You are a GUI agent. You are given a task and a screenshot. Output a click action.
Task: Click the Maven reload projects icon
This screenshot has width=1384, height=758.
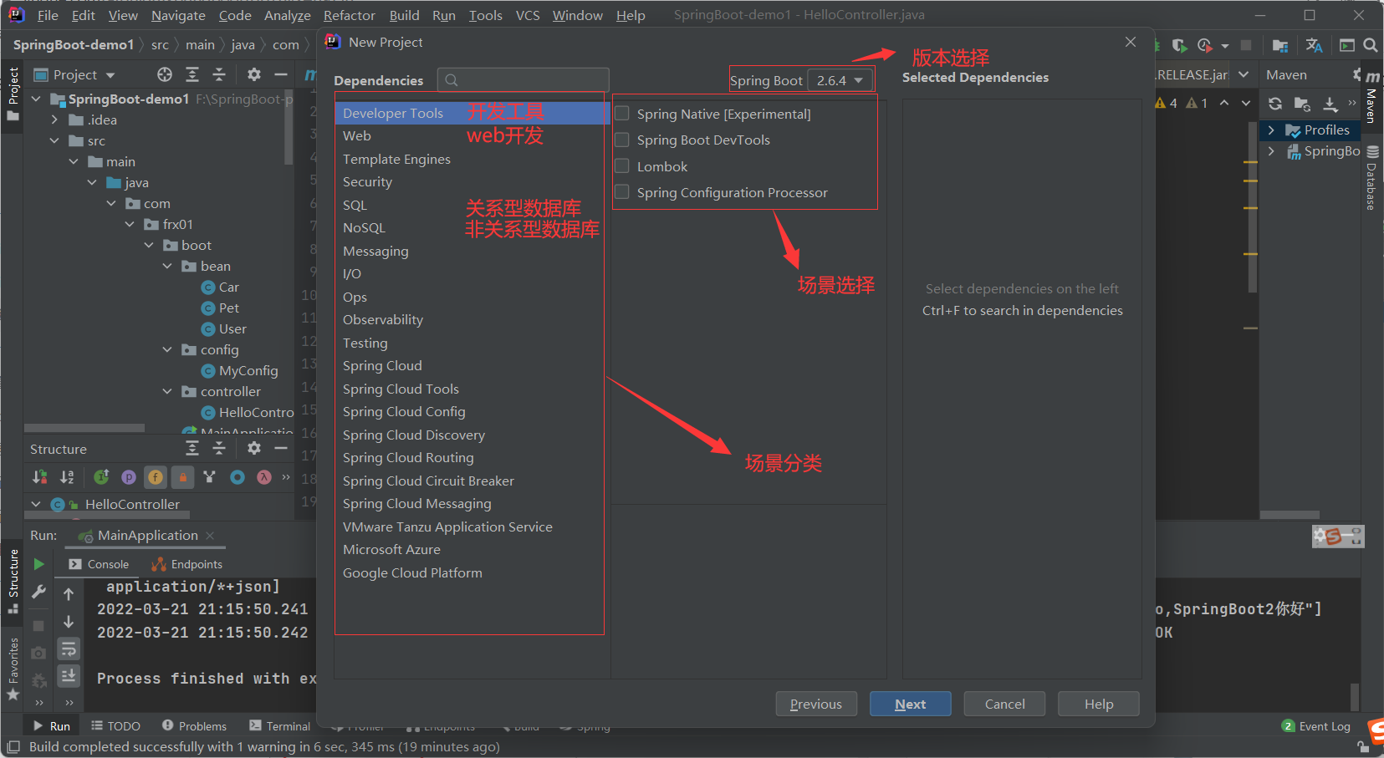click(x=1275, y=104)
